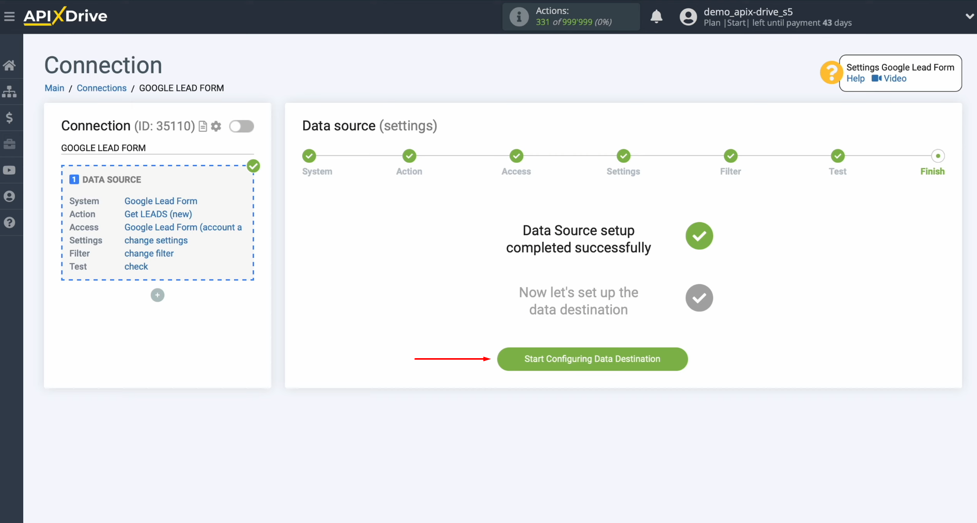Screen dimensions: 977x523
Task: Open connection settings via gear icon
Action: coord(216,126)
